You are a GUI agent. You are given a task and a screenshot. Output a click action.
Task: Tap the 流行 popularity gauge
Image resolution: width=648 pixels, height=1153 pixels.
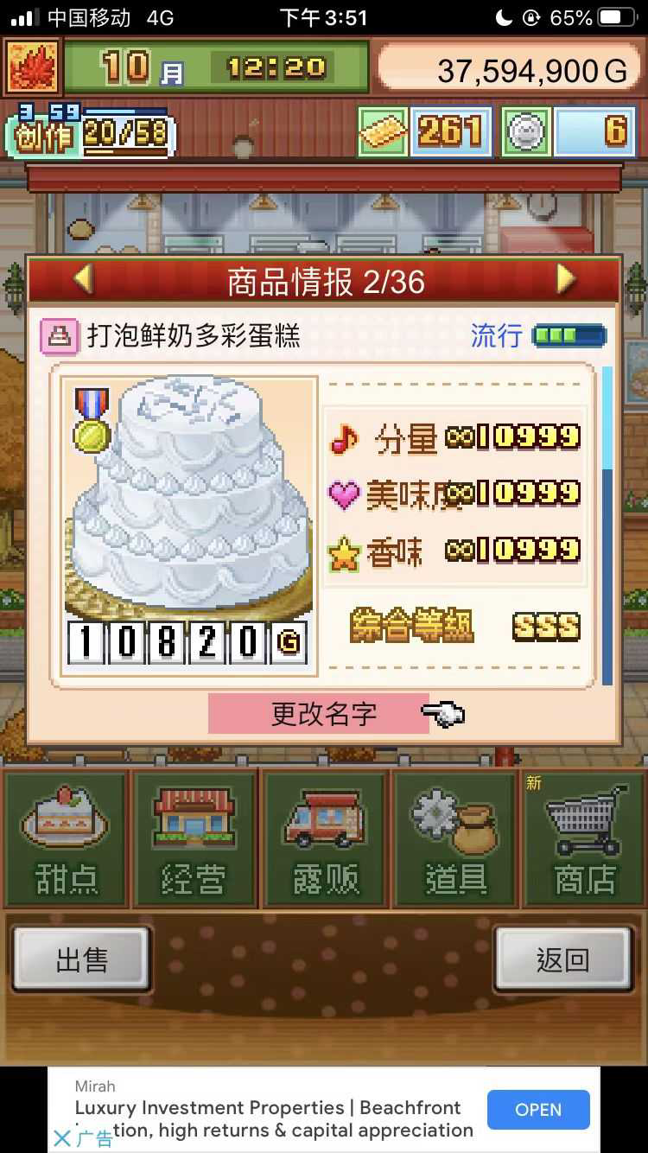point(539,335)
